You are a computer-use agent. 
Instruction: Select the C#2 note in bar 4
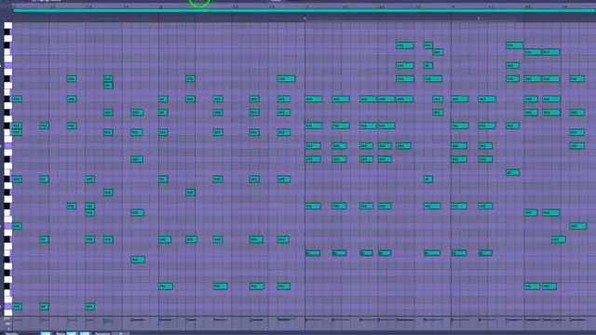(559, 240)
